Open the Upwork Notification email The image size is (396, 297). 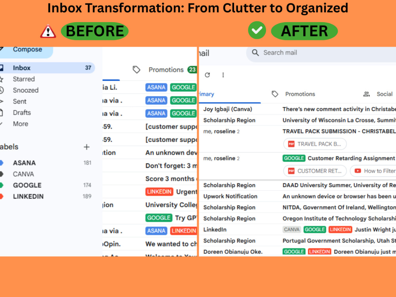(x=297, y=196)
